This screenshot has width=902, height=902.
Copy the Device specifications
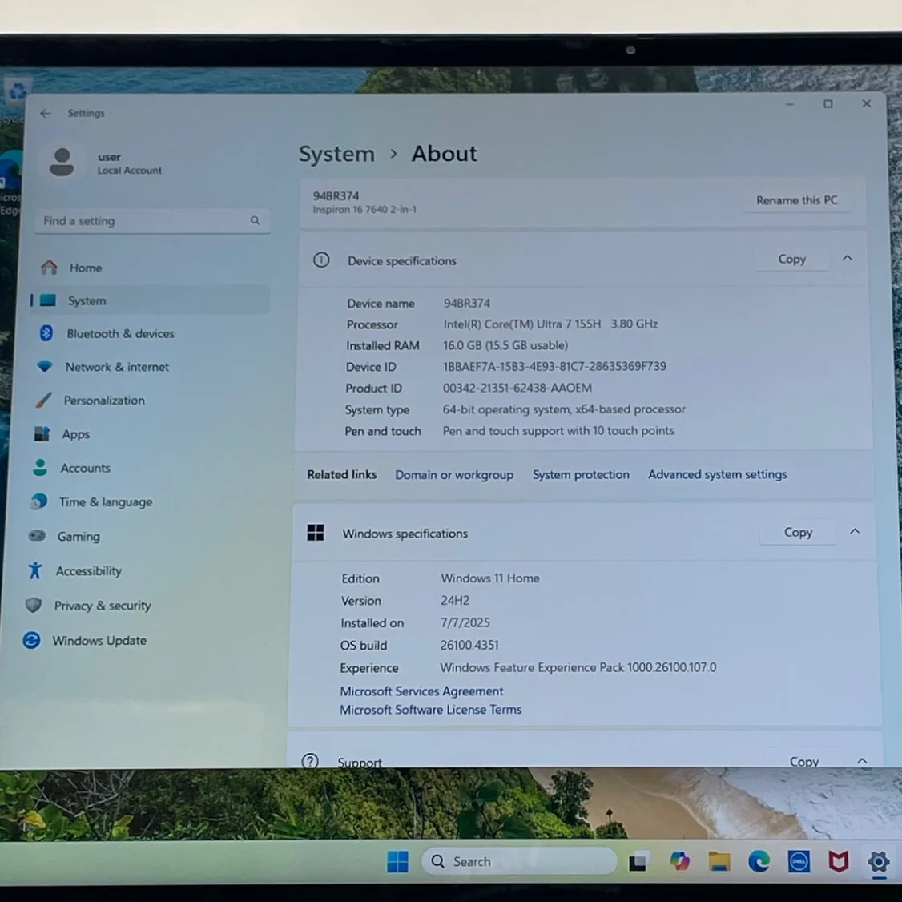point(791,260)
